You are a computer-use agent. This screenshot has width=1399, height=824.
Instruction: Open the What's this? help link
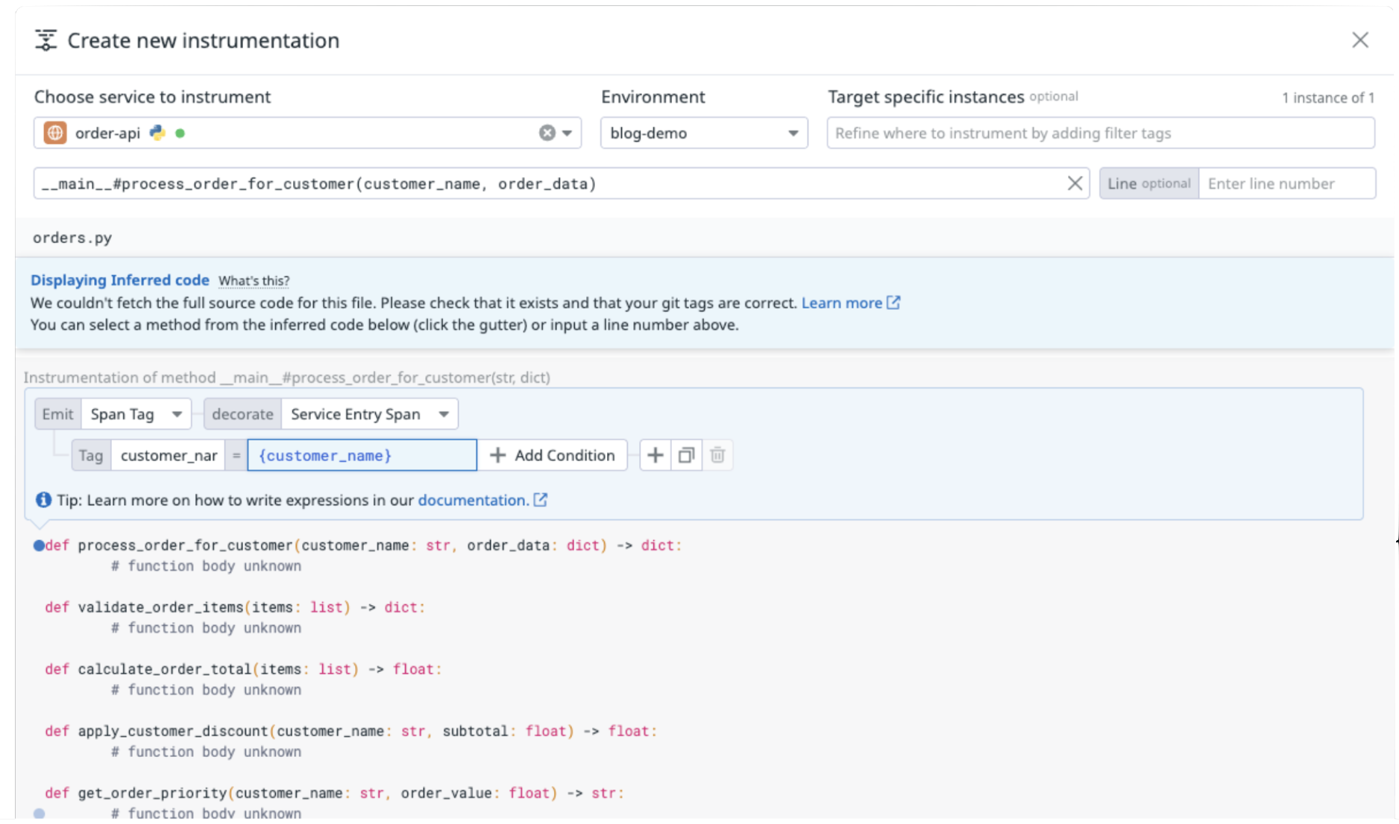click(x=254, y=281)
